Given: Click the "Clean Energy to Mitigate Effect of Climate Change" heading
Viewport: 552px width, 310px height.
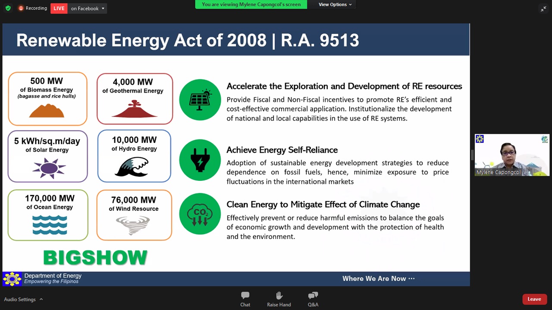Looking at the screenshot, I should [x=323, y=205].
